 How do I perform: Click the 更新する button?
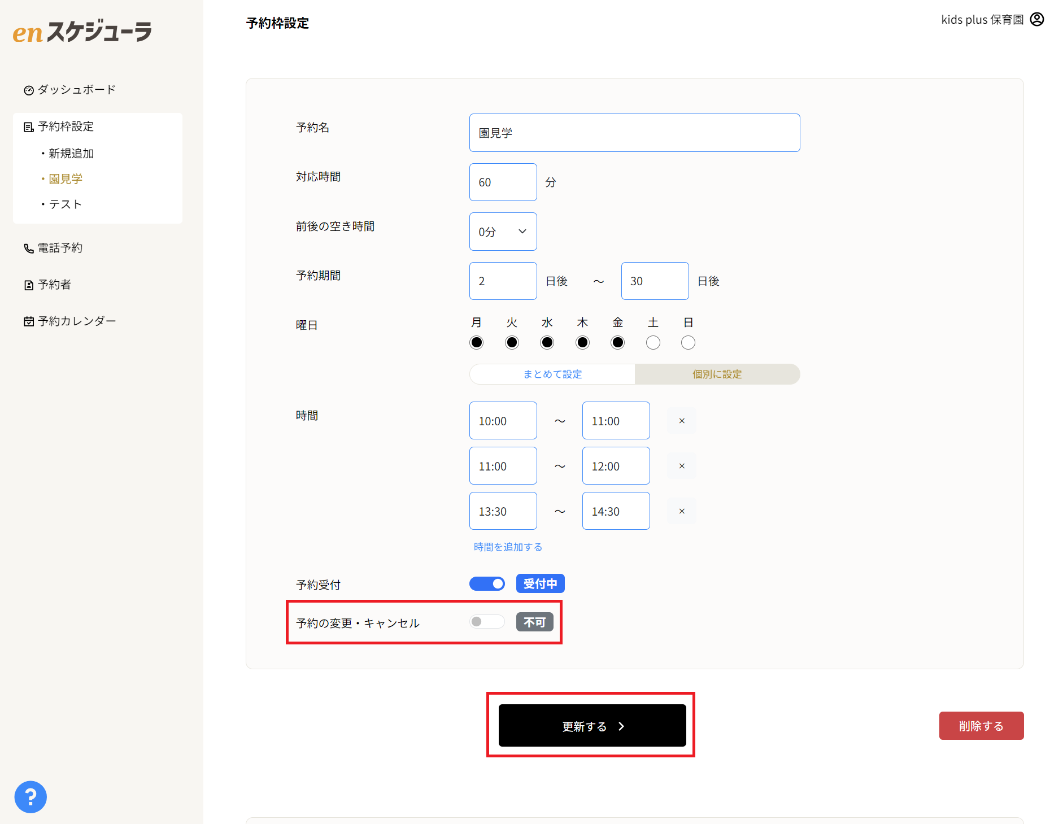[592, 726]
